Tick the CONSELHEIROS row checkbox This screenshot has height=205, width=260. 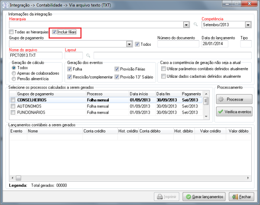click(x=13, y=100)
